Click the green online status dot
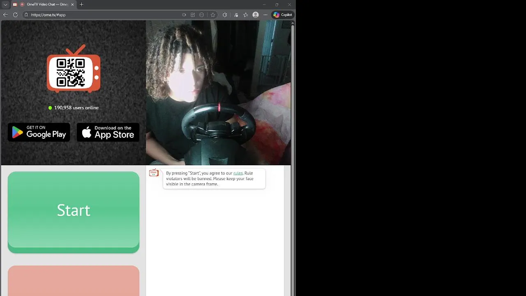526x296 pixels. [x=50, y=108]
